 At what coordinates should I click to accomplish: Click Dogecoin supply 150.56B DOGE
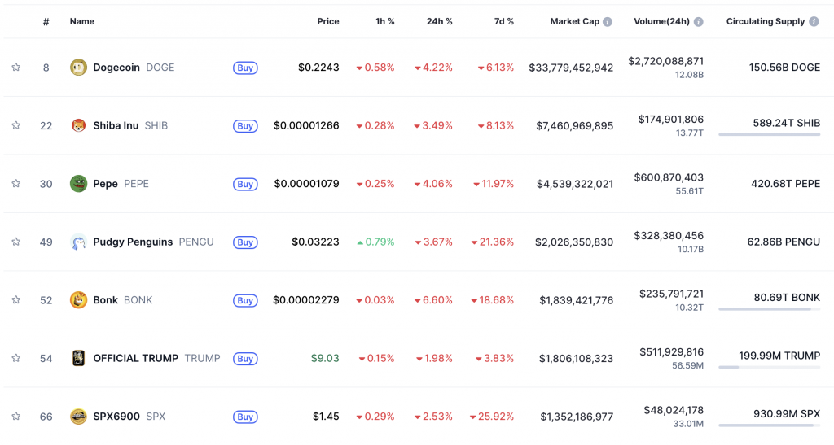[x=784, y=68]
